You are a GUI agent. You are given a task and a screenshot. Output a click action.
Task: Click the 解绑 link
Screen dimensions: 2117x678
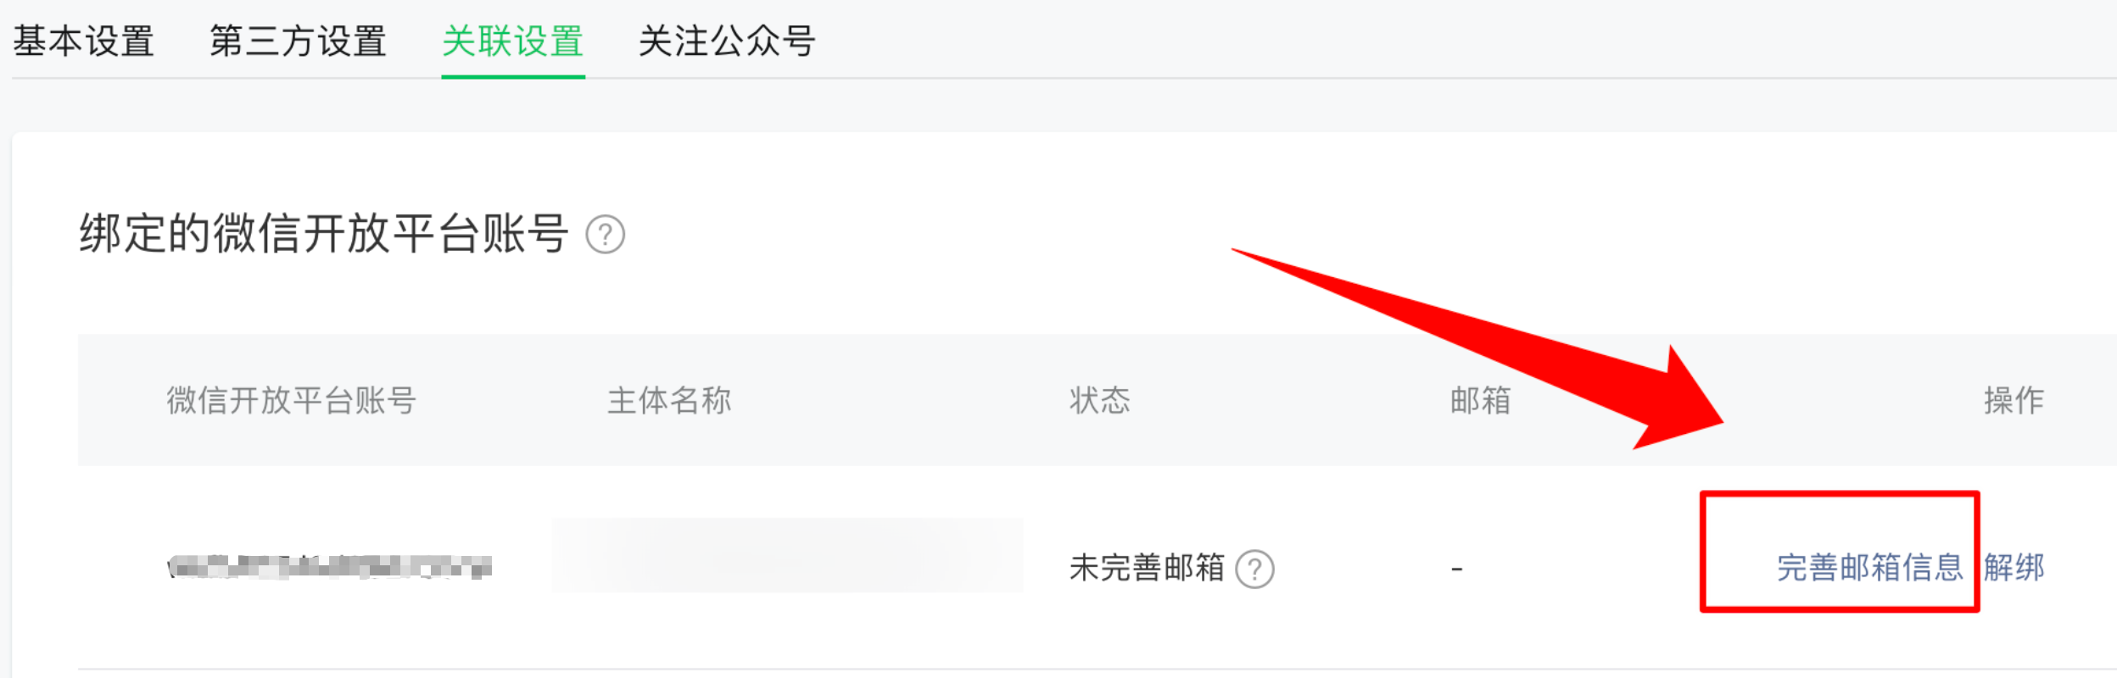pyautogui.click(x=2014, y=567)
